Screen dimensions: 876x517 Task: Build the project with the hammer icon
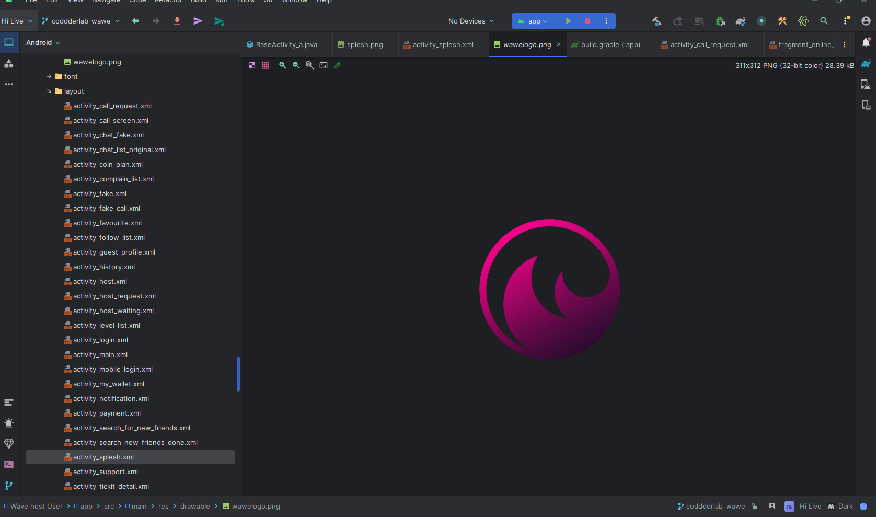coord(657,21)
